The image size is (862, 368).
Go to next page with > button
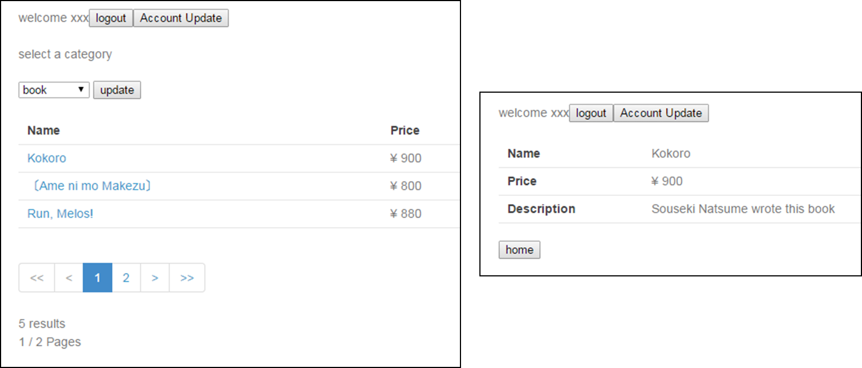pos(155,278)
